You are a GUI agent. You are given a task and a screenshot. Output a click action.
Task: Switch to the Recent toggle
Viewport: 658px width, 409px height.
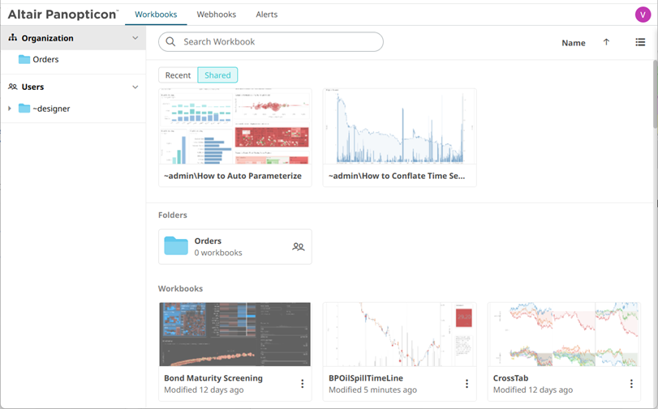pyautogui.click(x=178, y=75)
